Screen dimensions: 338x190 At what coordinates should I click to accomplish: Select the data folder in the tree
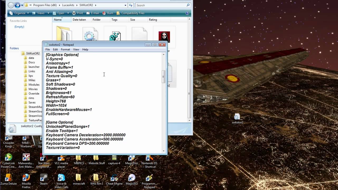31,58
